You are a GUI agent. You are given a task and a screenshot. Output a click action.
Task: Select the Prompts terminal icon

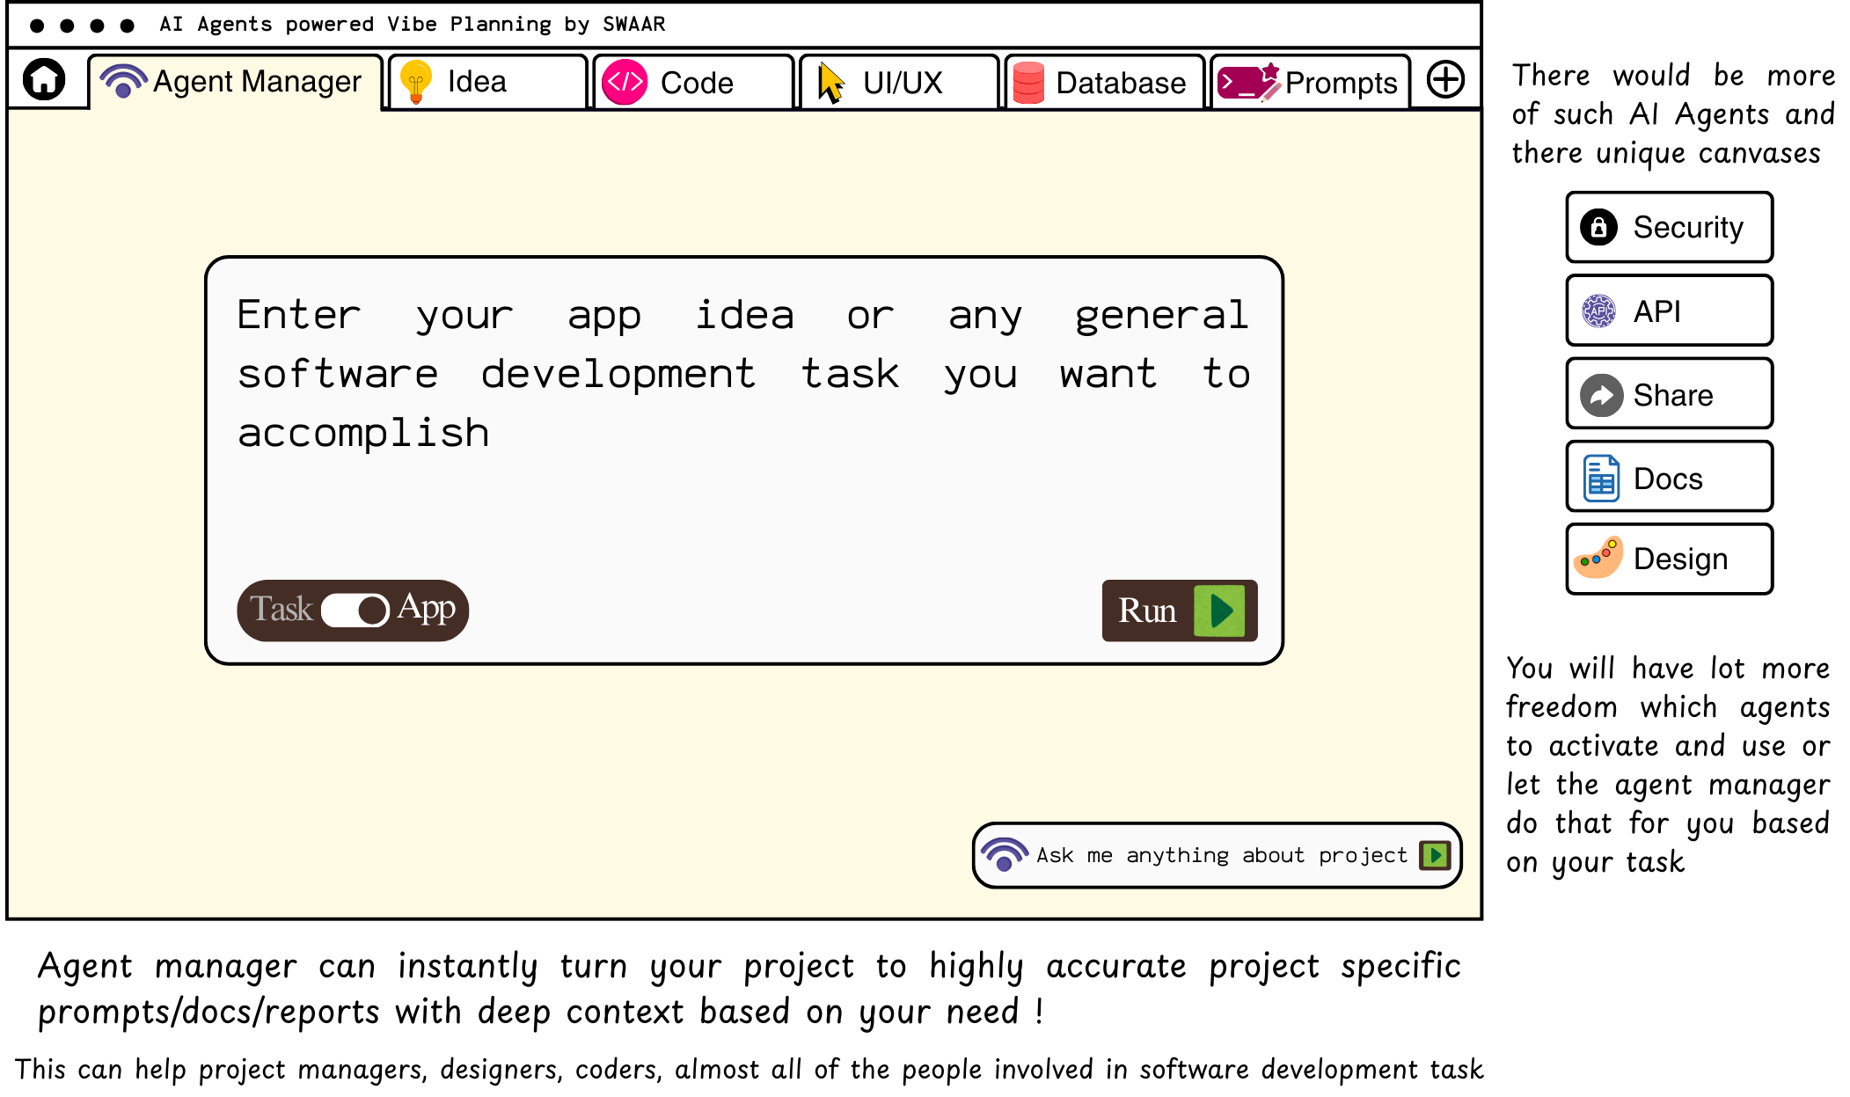coord(1244,82)
